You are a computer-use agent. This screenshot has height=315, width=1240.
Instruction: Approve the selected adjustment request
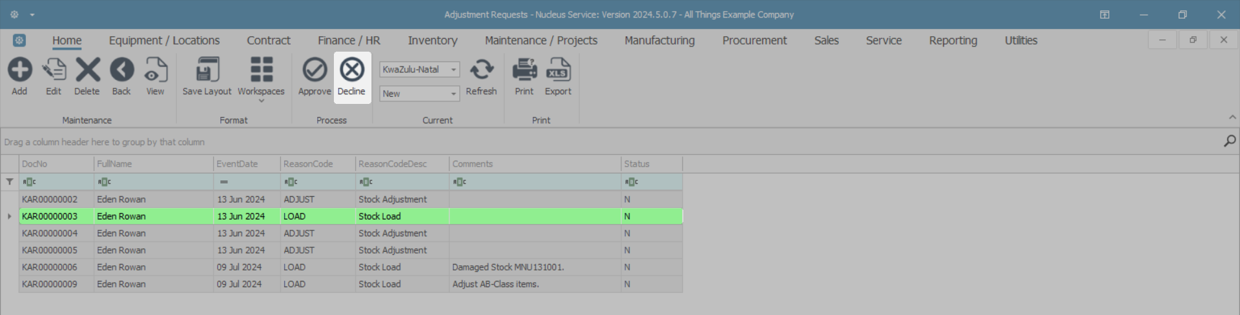315,70
